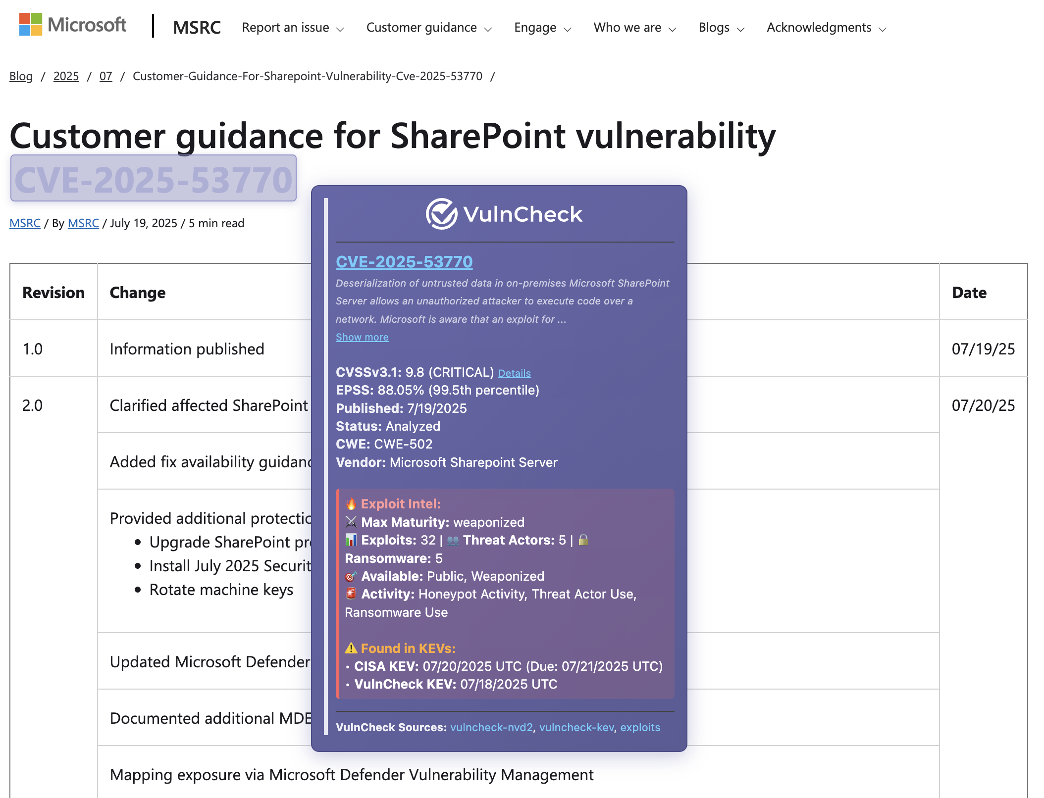This screenshot has height=798, width=1044.
Task: Click the people icon beside Threat Actors
Action: [x=453, y=541]
